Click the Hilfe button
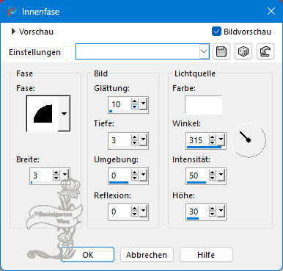The height and width of the screenshot is (271, 283). tap(206, 255)
